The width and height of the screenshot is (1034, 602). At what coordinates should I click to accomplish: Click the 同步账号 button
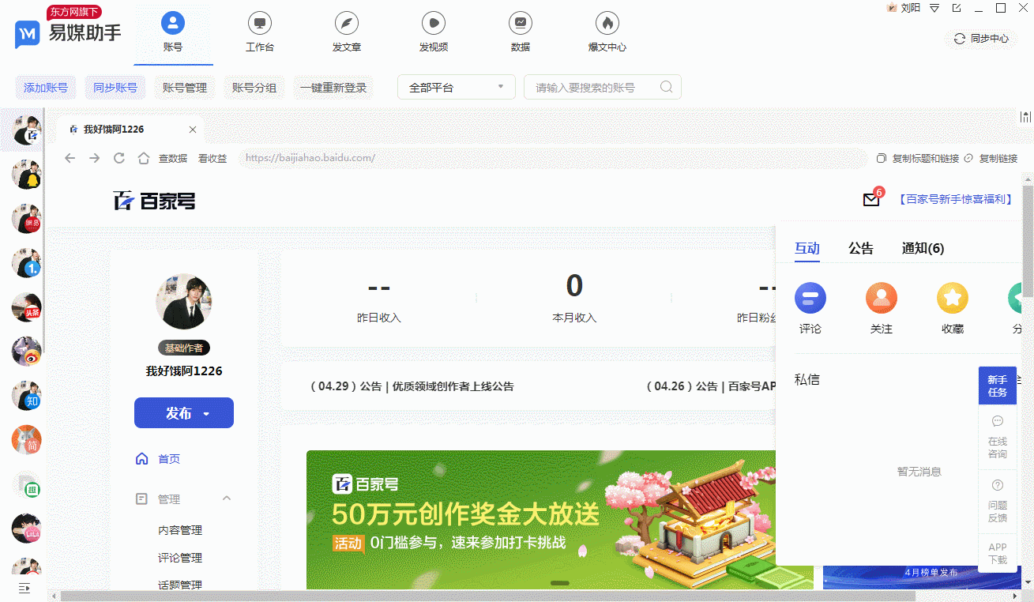point(115,88)
